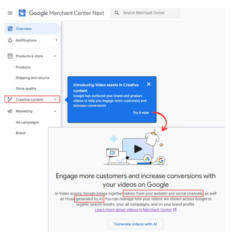Click the Notifications bell icon
Viewport: 230px width, 240px height.
point(10,40)
